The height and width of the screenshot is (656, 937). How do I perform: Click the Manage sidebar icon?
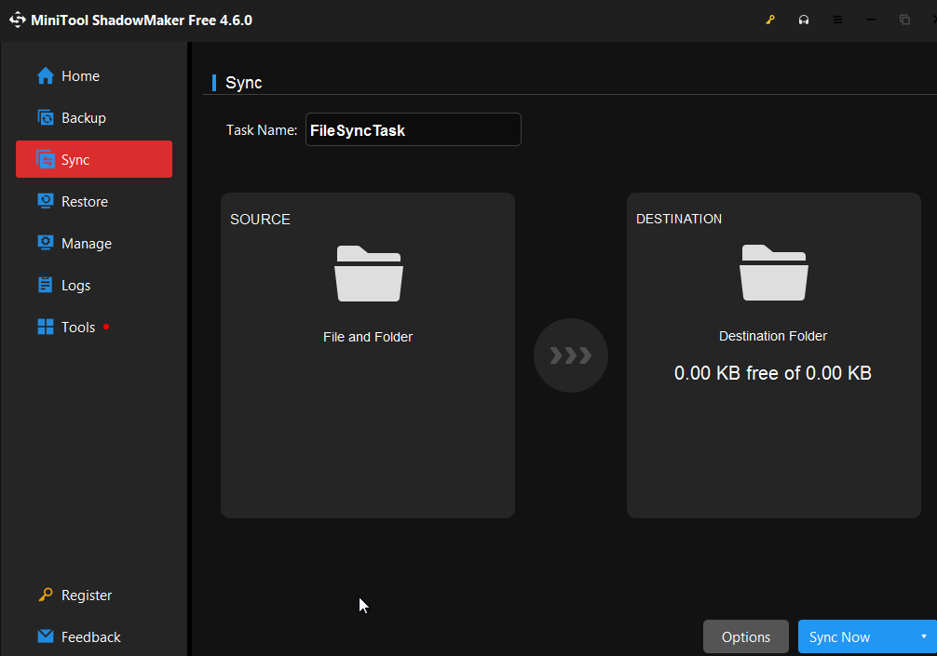pyautogui.click(x=46, y=243)
